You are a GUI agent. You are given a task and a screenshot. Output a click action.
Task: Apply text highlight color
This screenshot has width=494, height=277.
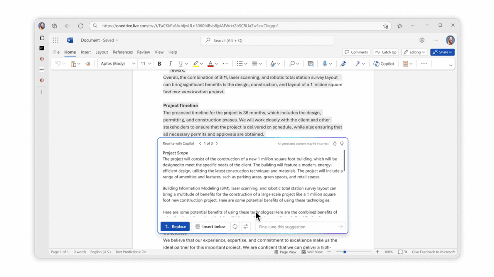[x=196, y=64]
